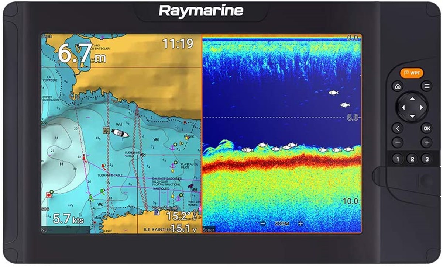Select the fish target nearest the 5.0 line
The image size is (443, 267).
345,105
